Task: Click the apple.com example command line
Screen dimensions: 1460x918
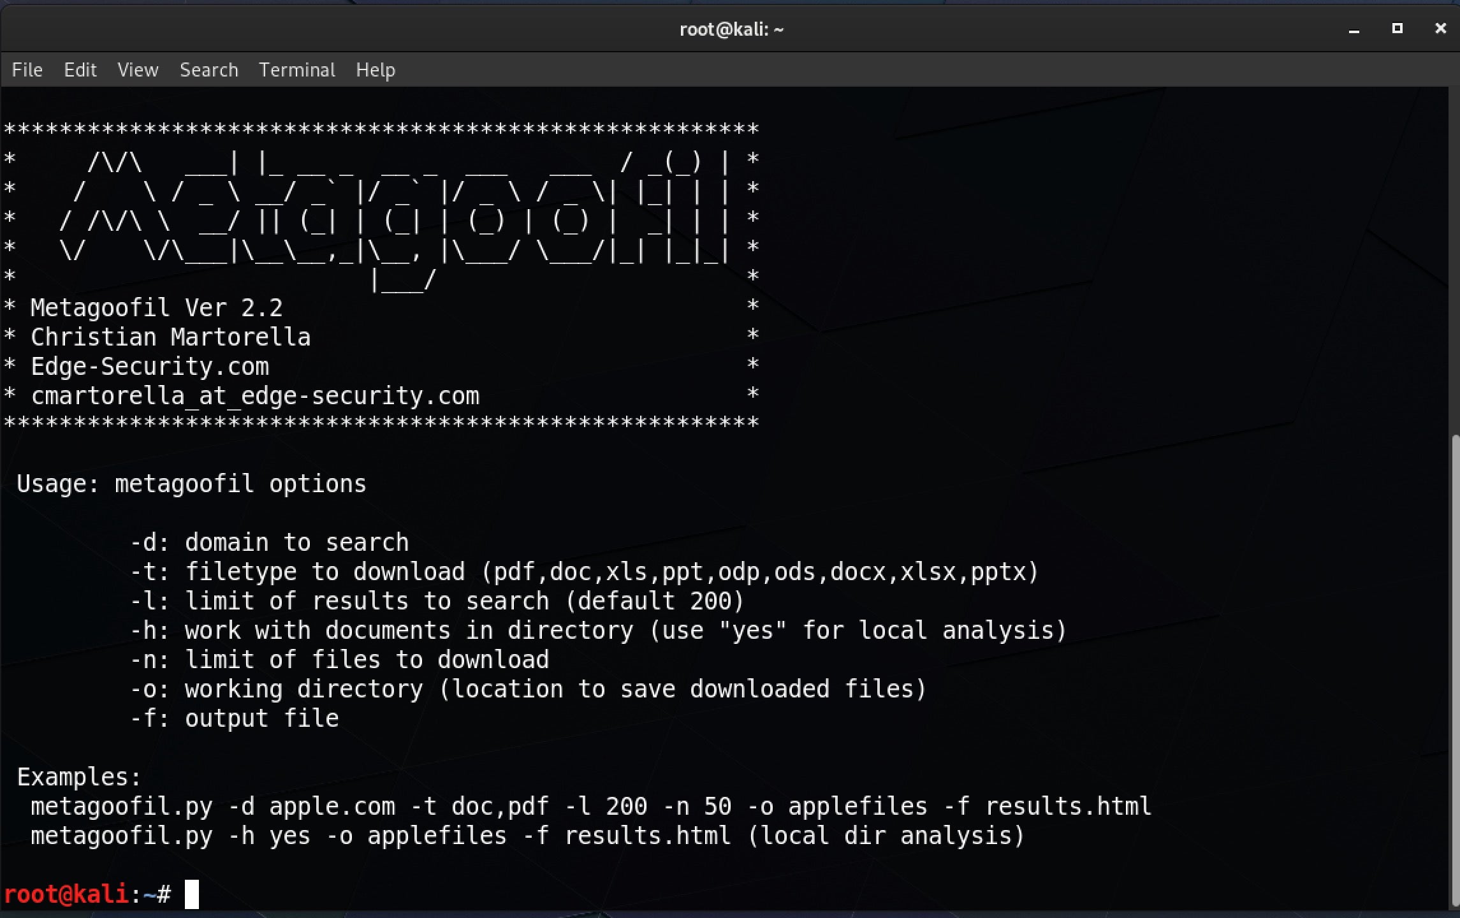Action: tap(590, 806)
